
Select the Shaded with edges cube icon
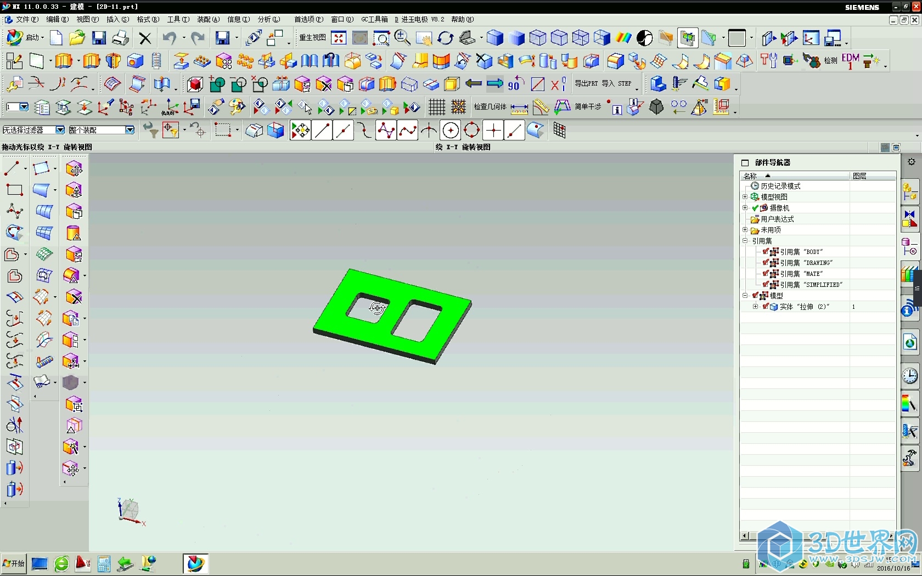coord(495,38)
